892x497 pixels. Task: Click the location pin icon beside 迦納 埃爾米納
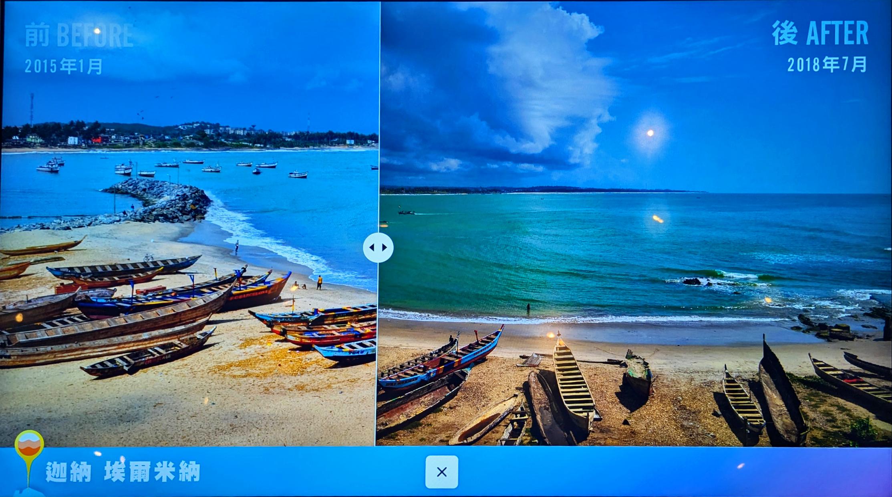tap(28, 459)
